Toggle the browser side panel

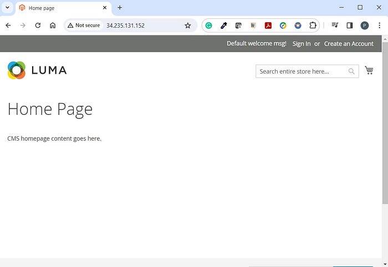tap(350, 25)
